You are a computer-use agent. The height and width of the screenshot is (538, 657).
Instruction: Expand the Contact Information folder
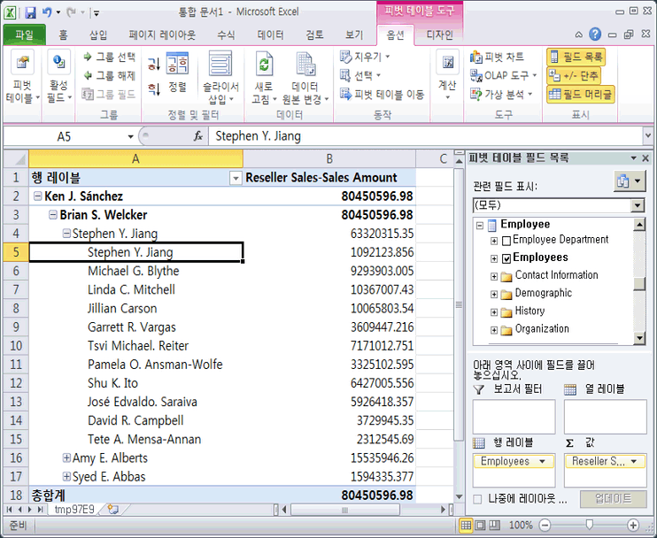click(x=494, y=276)
